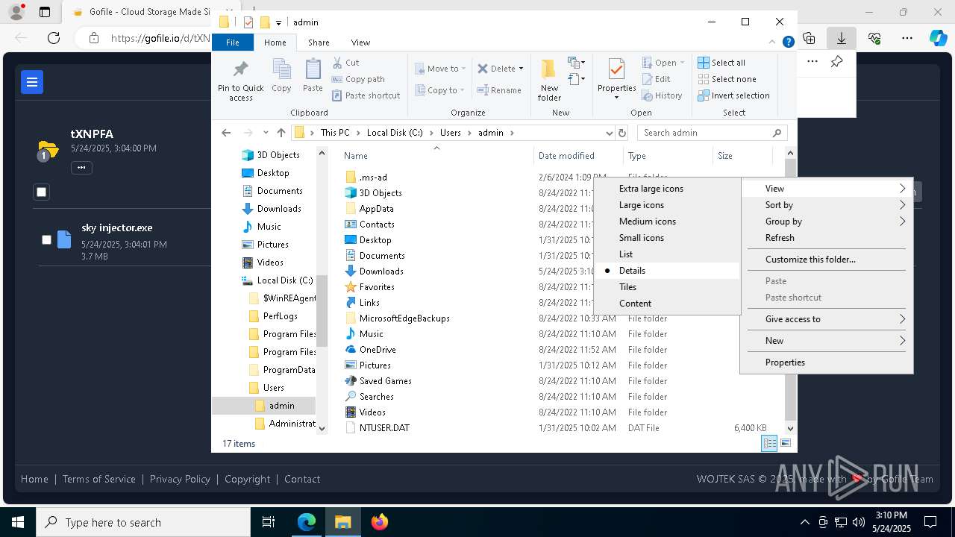Image resolution: width=955 pixels, height=537 pixels.
Task: Open Properties checkmark icon in ribbon
Action: click(616, 69)
